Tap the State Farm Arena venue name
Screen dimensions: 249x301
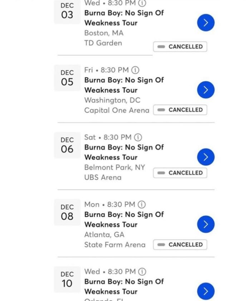coord(114,245)
